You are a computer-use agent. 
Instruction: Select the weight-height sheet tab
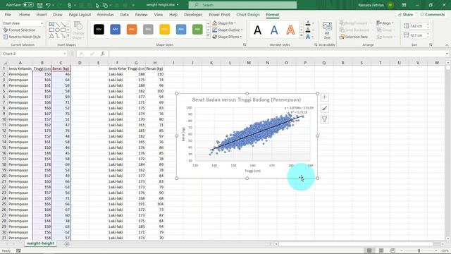pos(40,243)
